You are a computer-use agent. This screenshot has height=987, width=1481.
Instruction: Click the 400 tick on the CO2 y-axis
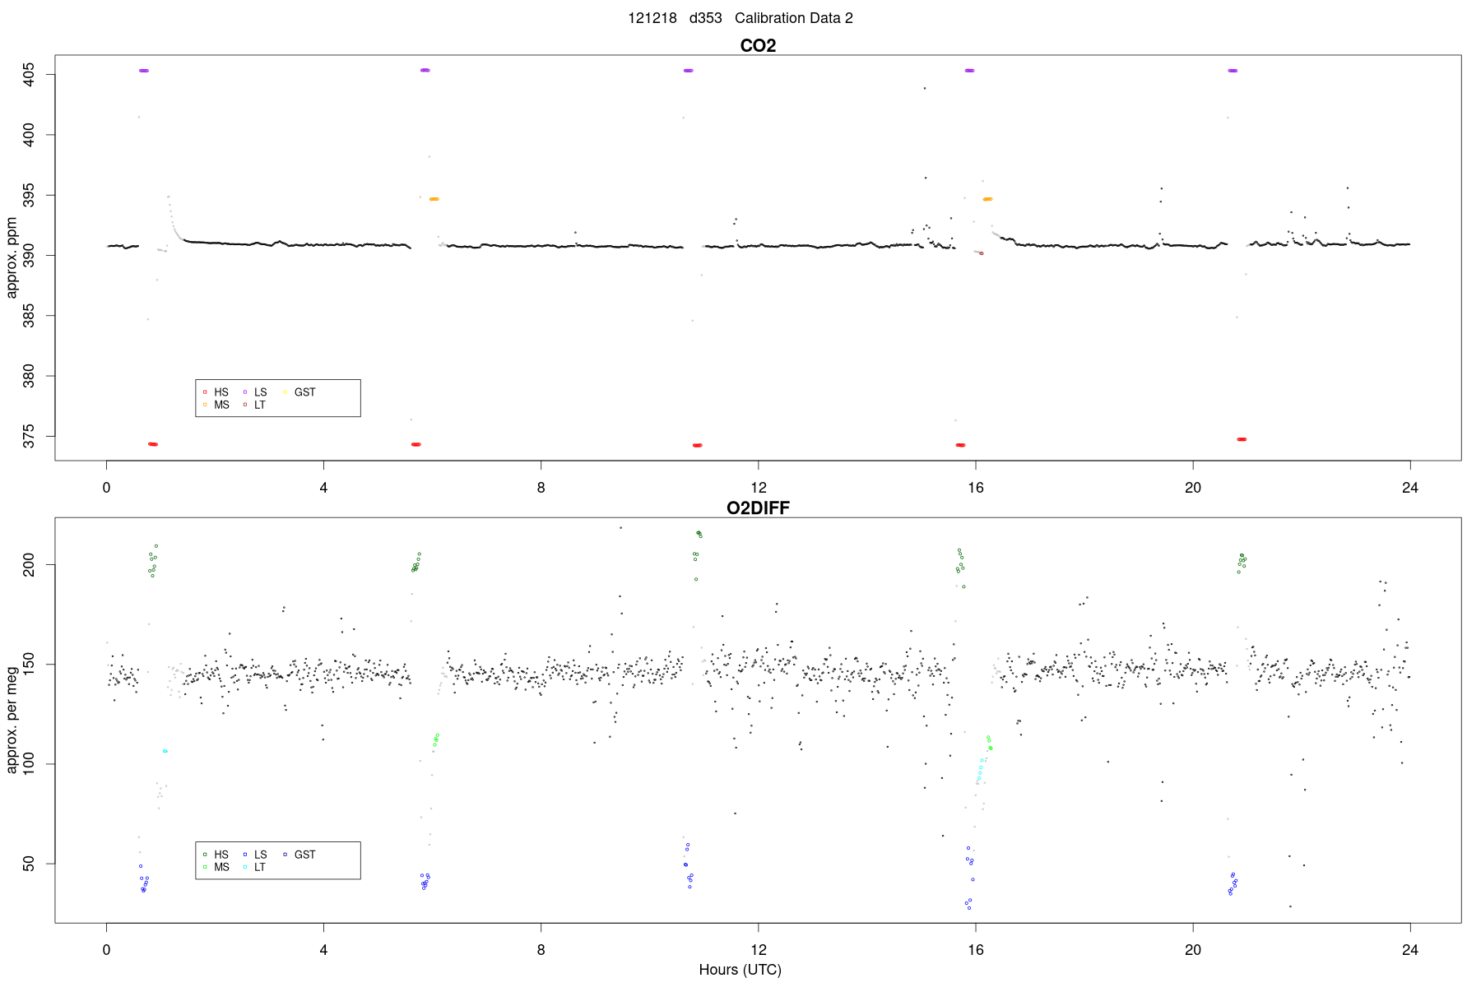pyautogui.click(x=29, y=135)
